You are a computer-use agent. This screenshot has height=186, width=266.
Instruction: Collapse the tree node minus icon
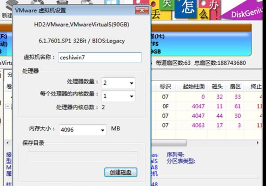coord(7,106)
